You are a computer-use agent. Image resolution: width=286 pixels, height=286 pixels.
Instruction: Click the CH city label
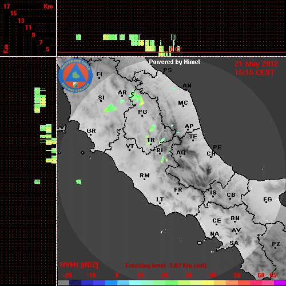coord(211,153)
